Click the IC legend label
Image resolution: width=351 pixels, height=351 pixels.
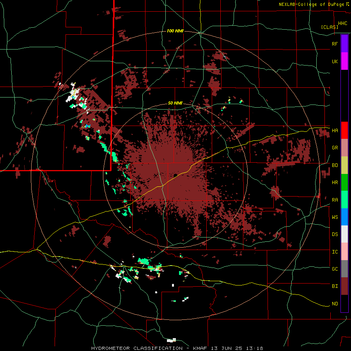tap(335, 252)
